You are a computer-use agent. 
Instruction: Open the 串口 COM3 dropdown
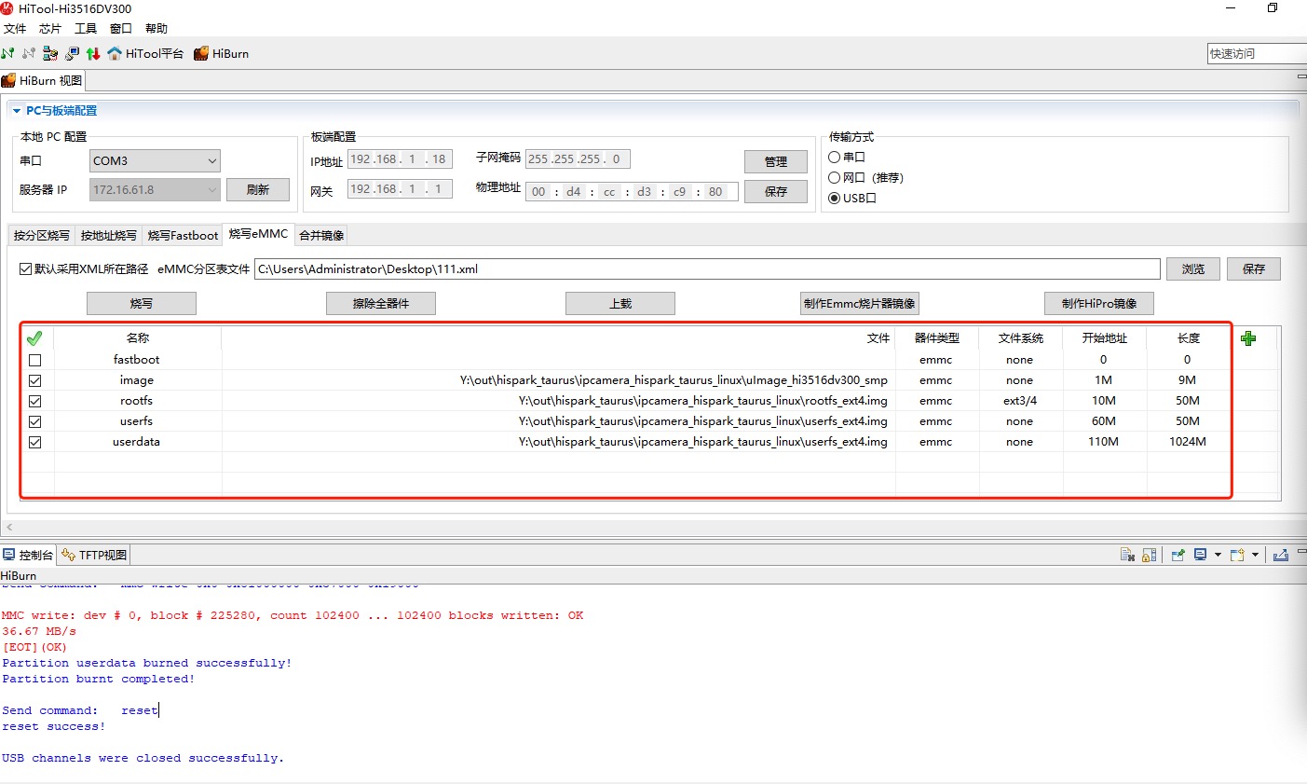(155, 160)
